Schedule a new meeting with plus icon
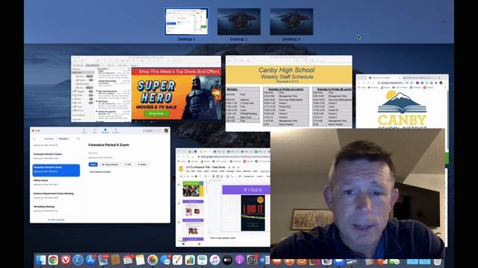478x268 pixels. pyautogui.click(x=78, y=138)
